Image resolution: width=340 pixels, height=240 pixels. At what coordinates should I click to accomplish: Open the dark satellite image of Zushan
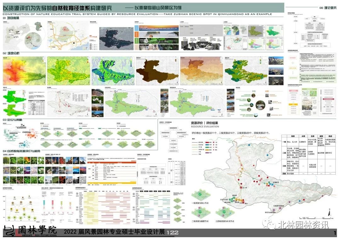116,39
